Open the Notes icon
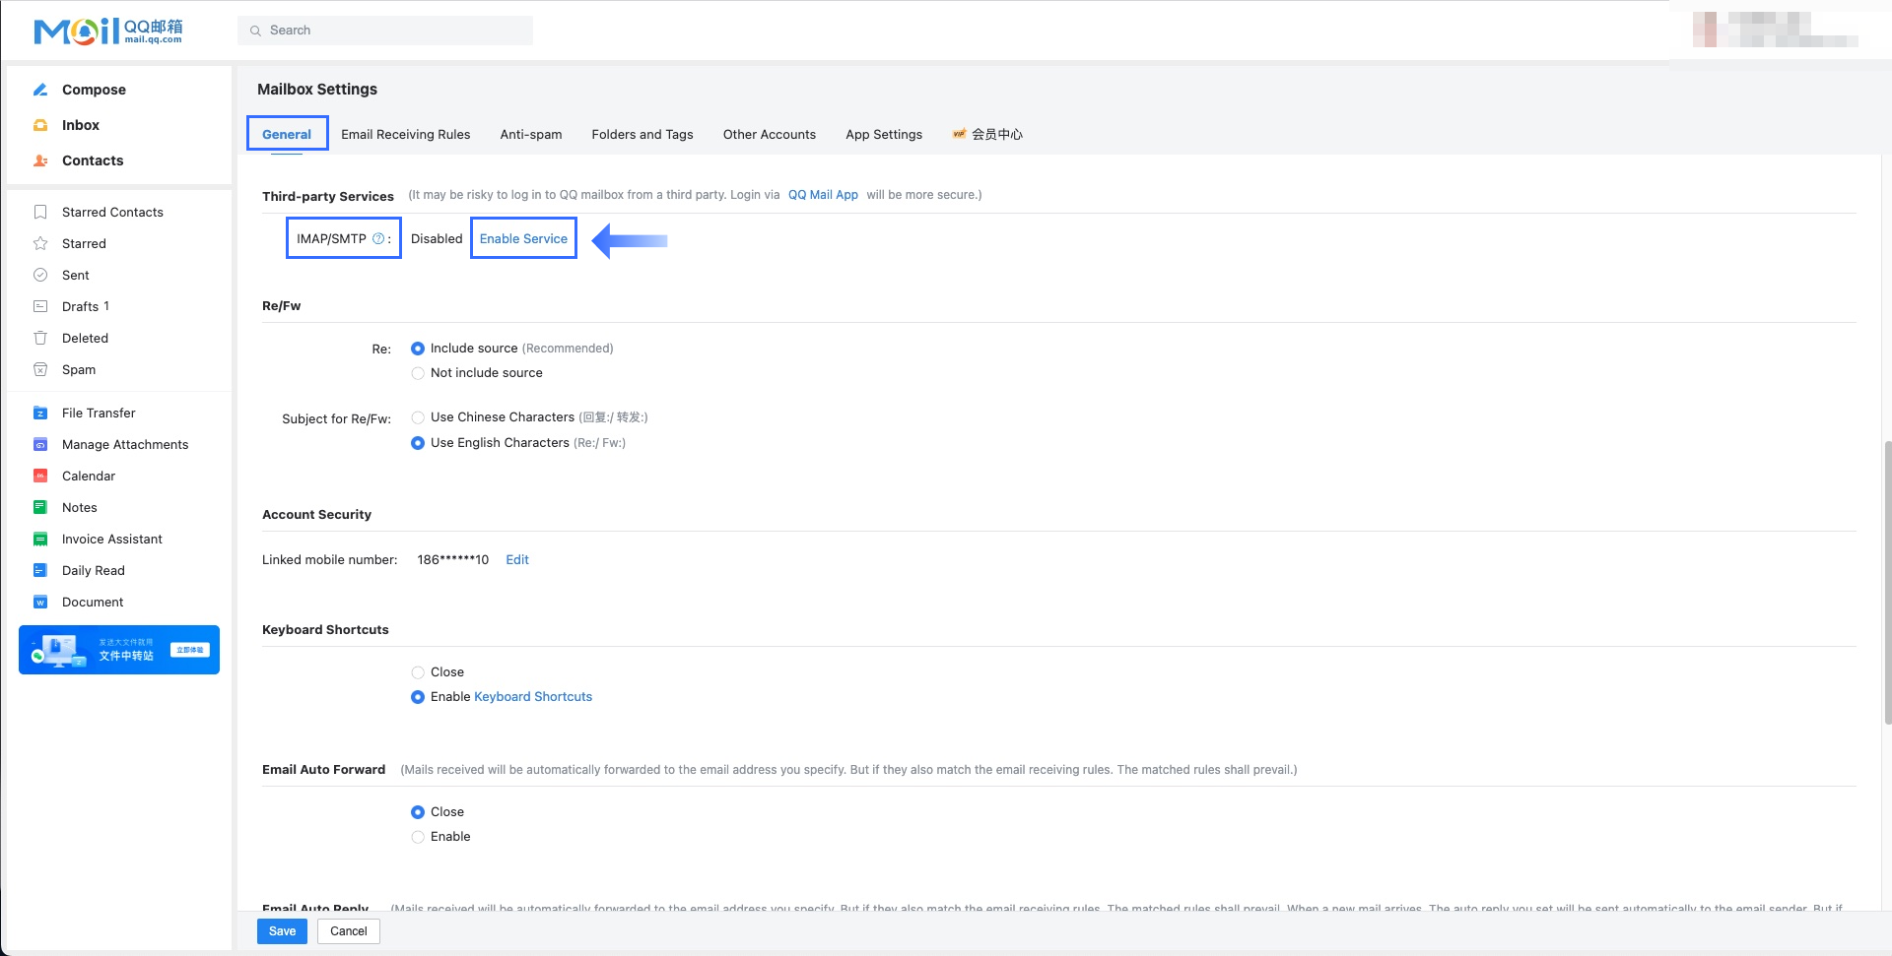Image resolution: width=1892 pixels, height=956 pixels. 40,507
